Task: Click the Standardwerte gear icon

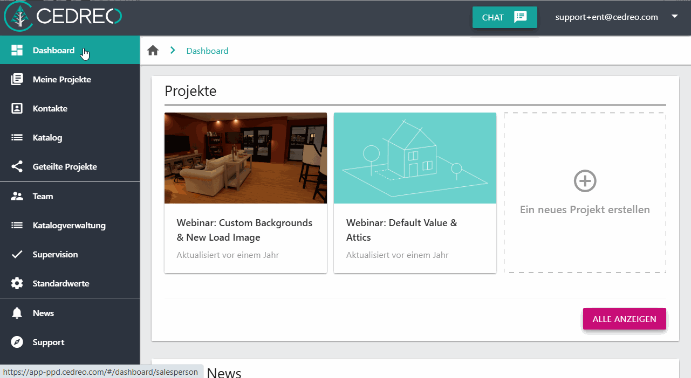Action: 17,283
